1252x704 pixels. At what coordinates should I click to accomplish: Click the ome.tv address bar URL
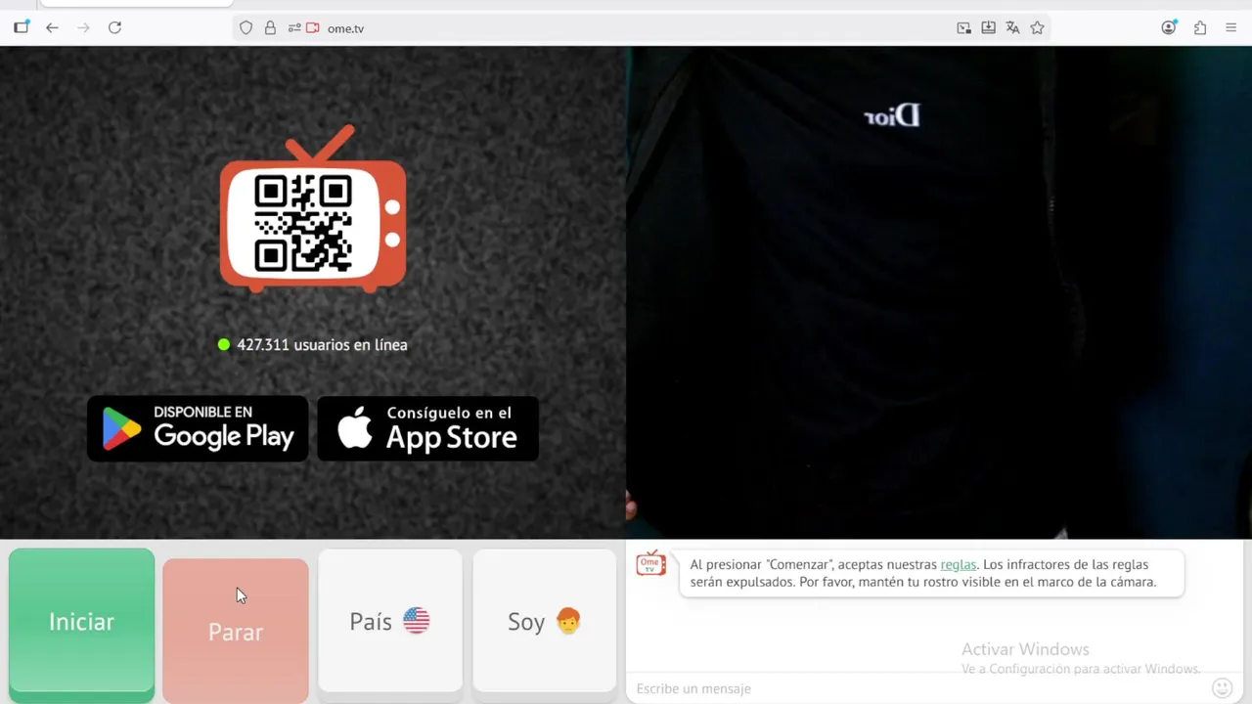pyautogui.click(x=345, y=28)
